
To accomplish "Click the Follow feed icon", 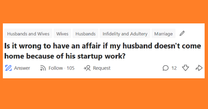I will [43, 68].
